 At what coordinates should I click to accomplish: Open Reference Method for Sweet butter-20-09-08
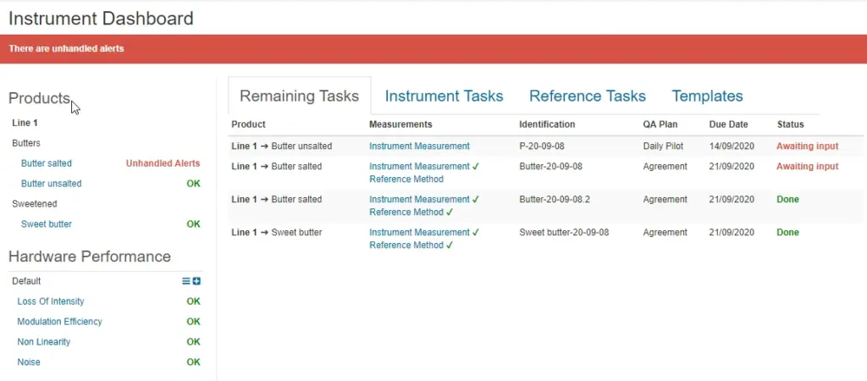click(x=406, y=245)
